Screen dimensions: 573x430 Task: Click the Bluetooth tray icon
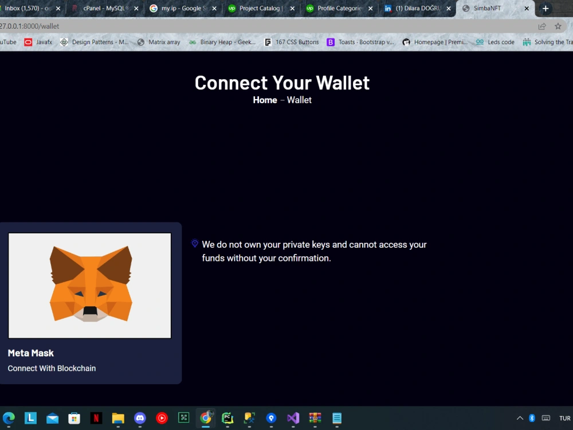[x=532, y=418]
